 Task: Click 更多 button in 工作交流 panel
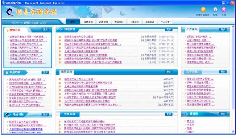tap(223, 71)
